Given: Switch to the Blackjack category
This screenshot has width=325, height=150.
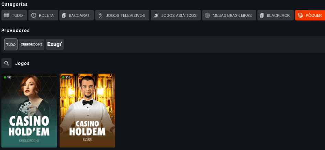Looking at the screenshot, I should point(276,15).
